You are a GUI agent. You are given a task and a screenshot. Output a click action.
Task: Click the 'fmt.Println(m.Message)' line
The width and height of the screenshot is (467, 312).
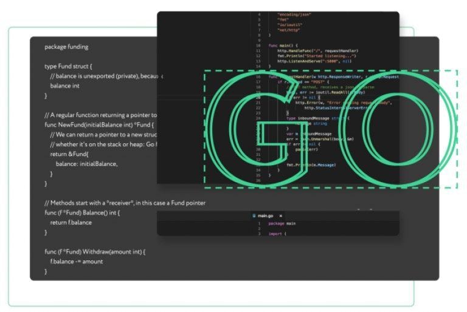coord(311,164)
